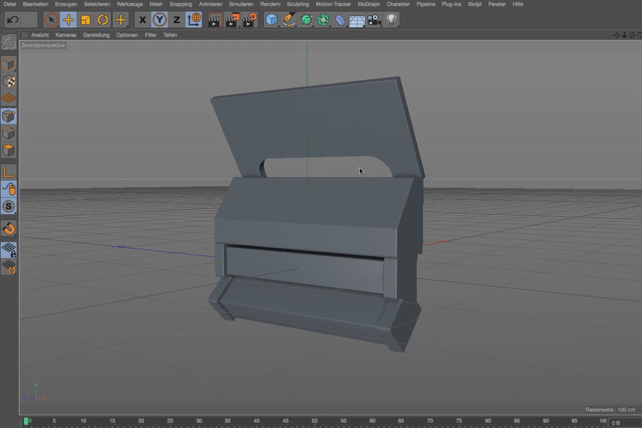Add a light object via lightbulb
This screenshot has width=642, height=428.
pos(392,20)
